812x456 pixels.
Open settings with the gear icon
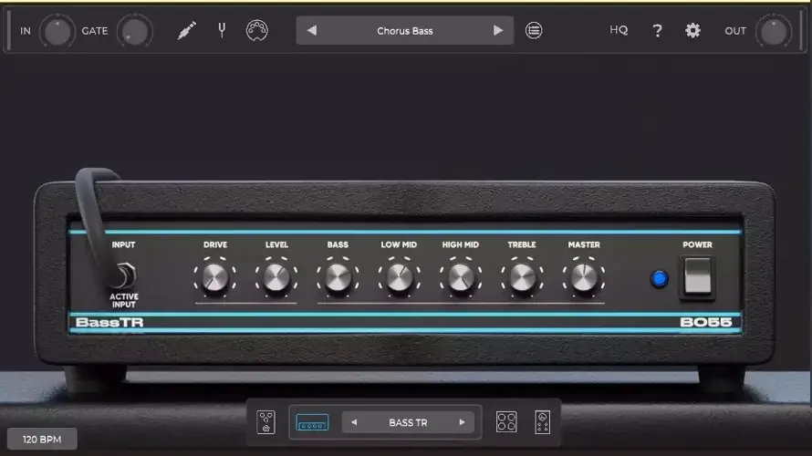(x=692, y=31)
